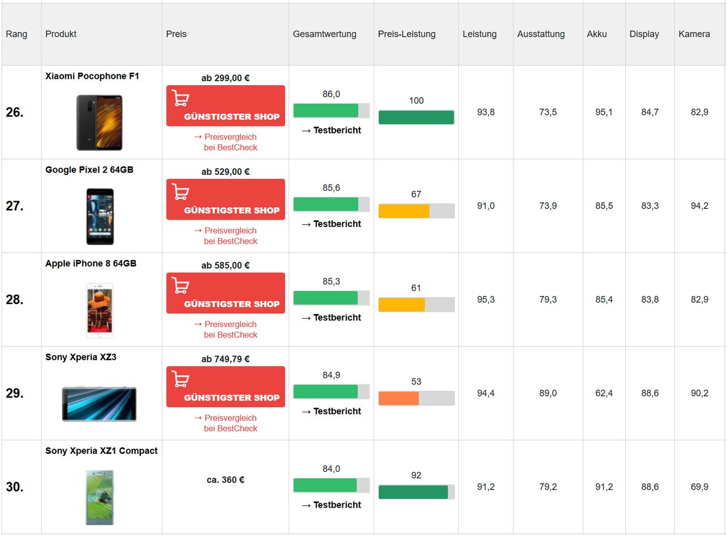Click the price 'ca. 360 €'
The image size is (727, 535).
225,480
